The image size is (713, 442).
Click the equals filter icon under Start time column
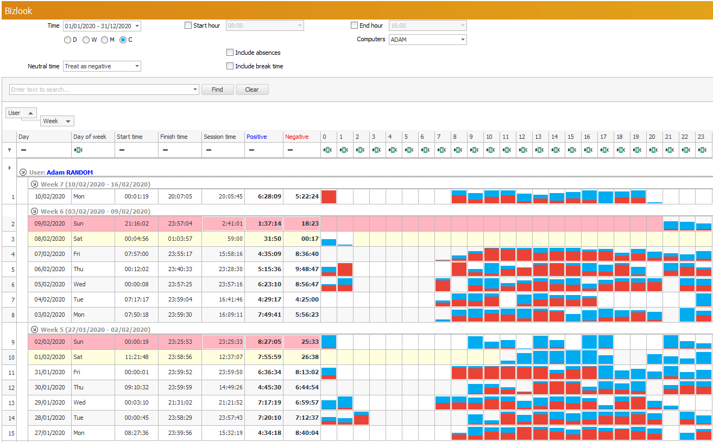click(121, 150)
